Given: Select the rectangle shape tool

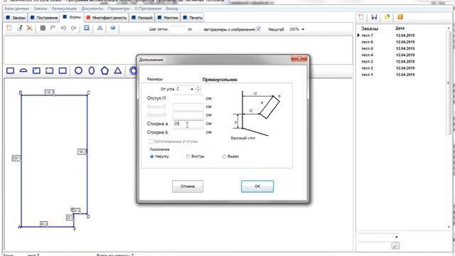Looking at the screenshot, I should (x=10, y=70).
